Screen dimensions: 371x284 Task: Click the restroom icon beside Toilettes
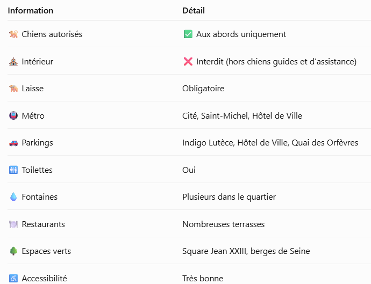point(13,170)
